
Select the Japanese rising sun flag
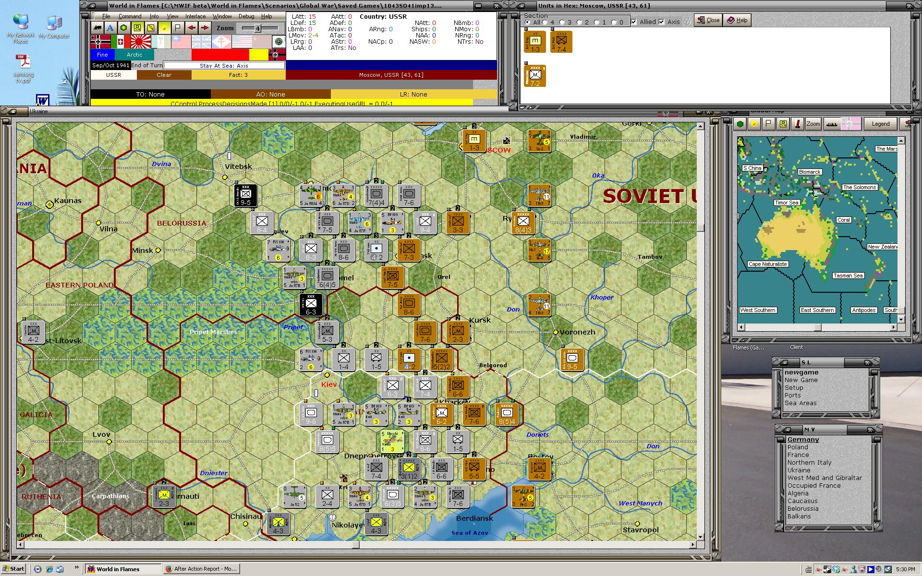pyautogui.click(x=141, y=42)
